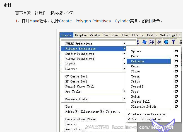The width and height of the screenshot is (183, 132).
Task: Click the blue sphere toolbar icon
Action: click(x=166, y=42)
